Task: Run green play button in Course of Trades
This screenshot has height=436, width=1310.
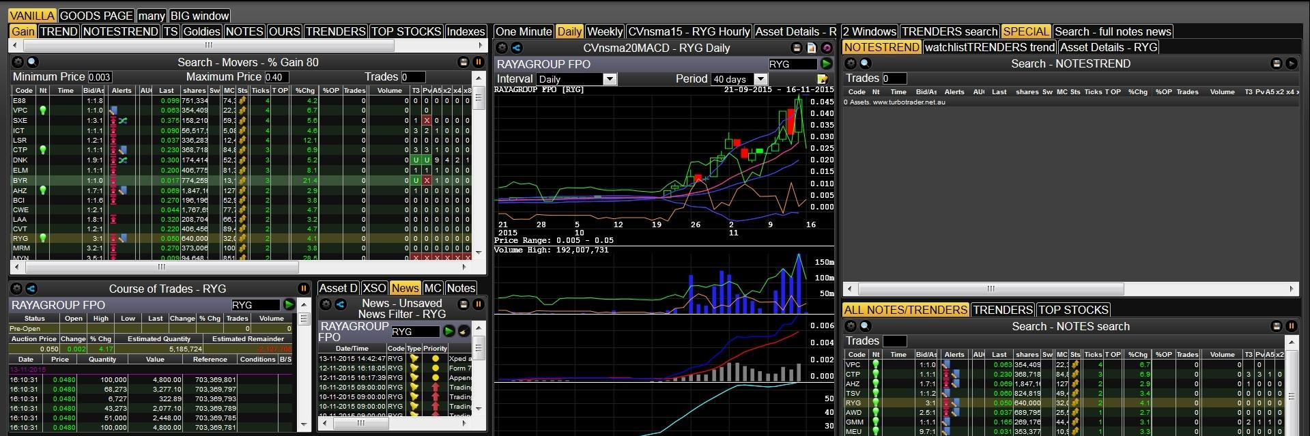Action: pos(289,305)
